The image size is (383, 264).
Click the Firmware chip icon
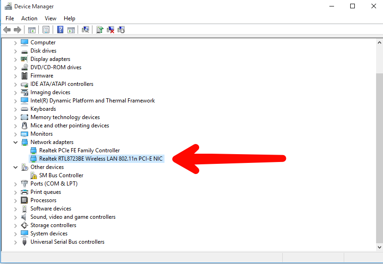[x=24, y=76]
